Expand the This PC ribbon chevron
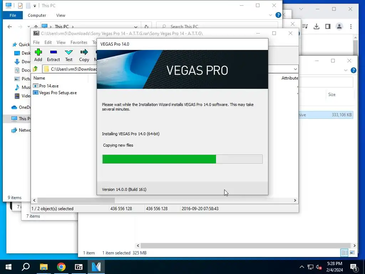The width and height of the screenshot is (365, 274). [x=271, y=15]
